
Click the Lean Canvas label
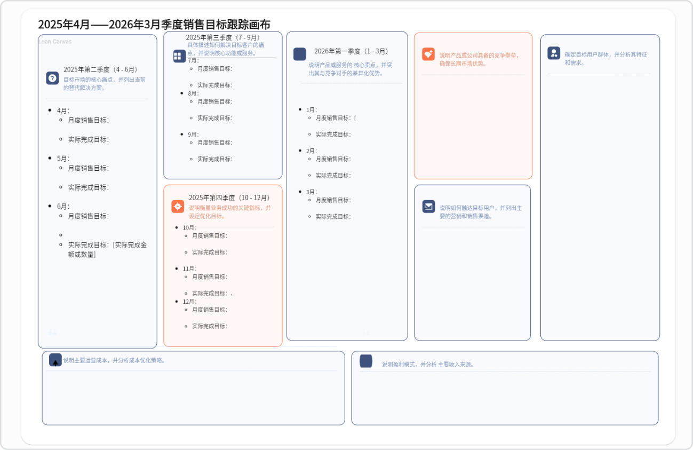pos(55,42)
